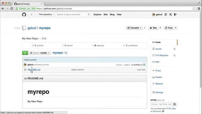Fork the myrepo repository
202x114 pixels.
click(169, 28)
